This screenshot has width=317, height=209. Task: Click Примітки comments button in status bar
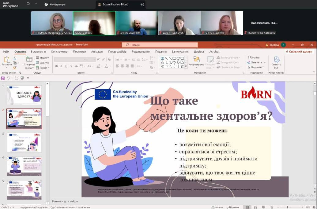tap(233, 207)
